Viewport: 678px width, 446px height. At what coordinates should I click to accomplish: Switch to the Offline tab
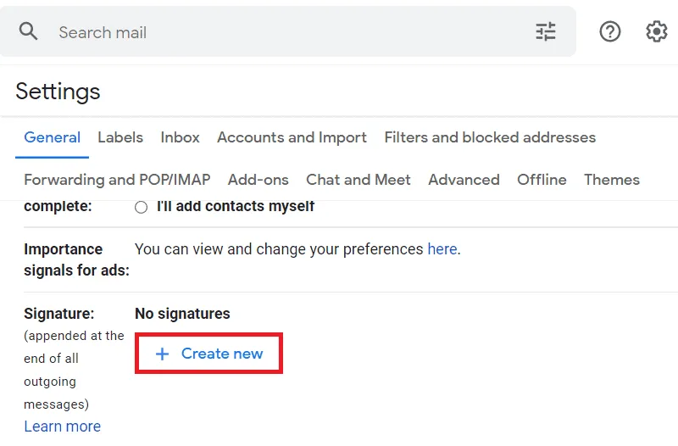[542, 180]
